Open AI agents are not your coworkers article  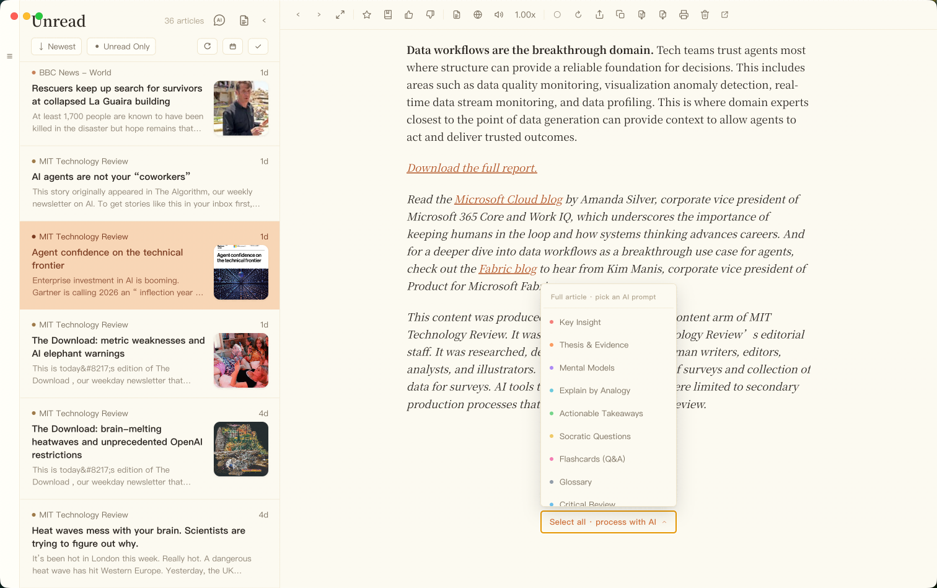(x=150, y=184)
